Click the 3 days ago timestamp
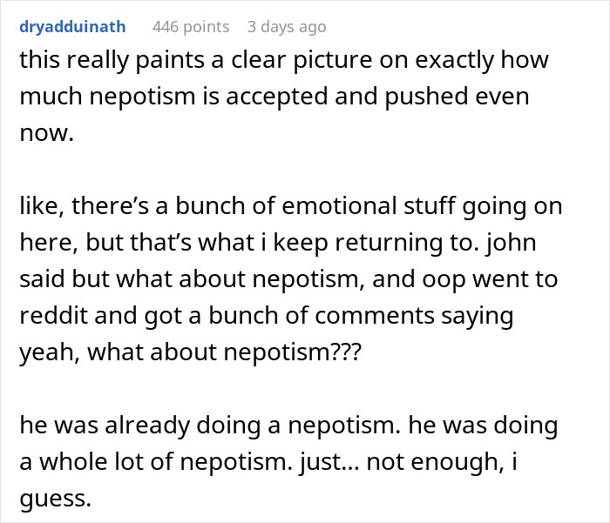The image size is (610, 523). (x=287, y=27)
